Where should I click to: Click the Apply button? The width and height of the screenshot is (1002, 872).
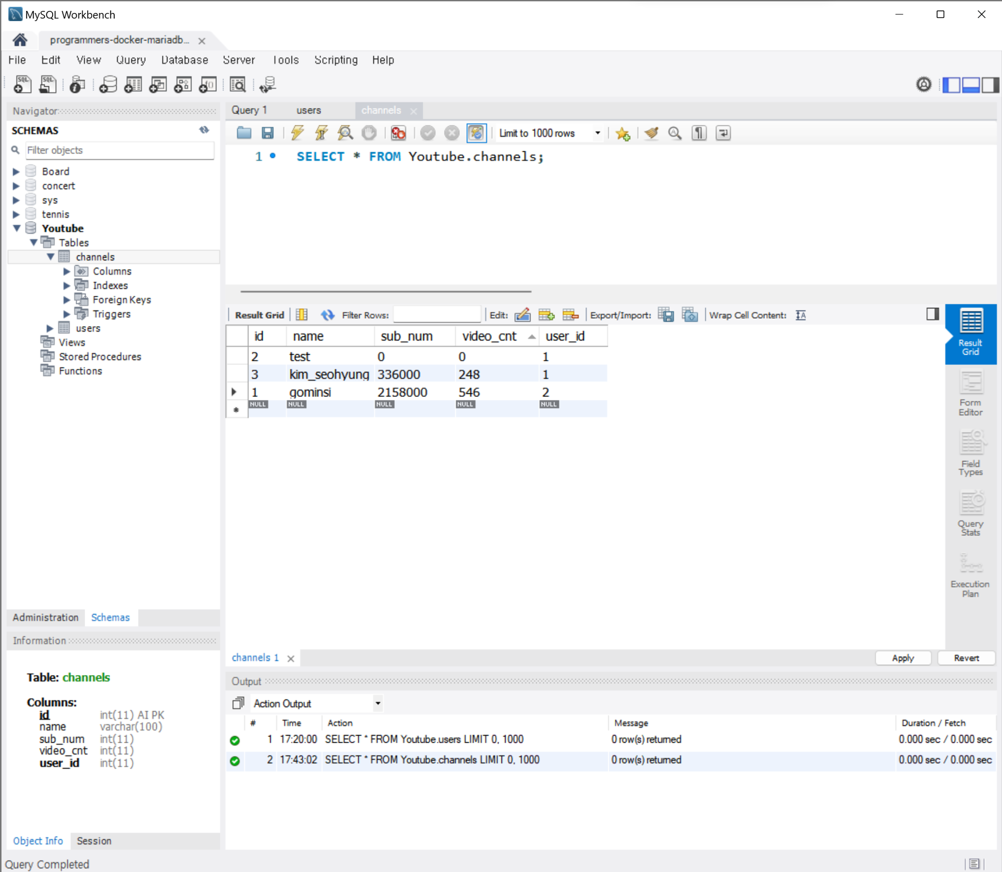(903, 658)
